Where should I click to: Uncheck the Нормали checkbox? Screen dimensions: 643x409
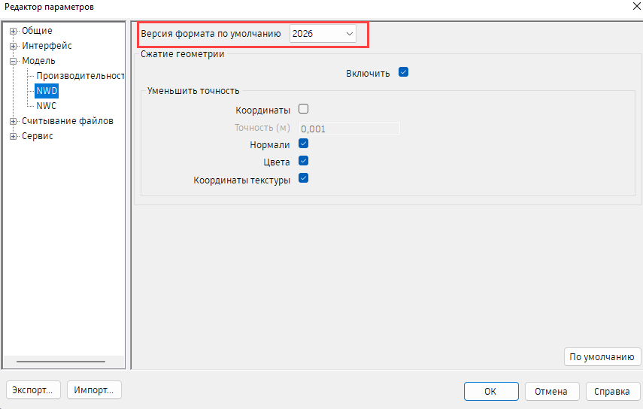click(304, 144)
